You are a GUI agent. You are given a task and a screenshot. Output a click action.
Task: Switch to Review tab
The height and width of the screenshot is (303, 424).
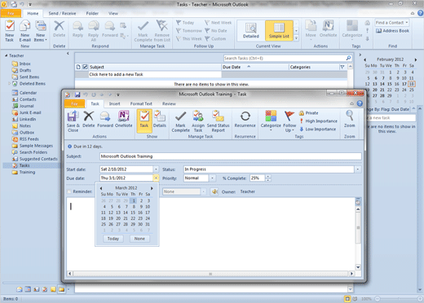coord(169,103)
